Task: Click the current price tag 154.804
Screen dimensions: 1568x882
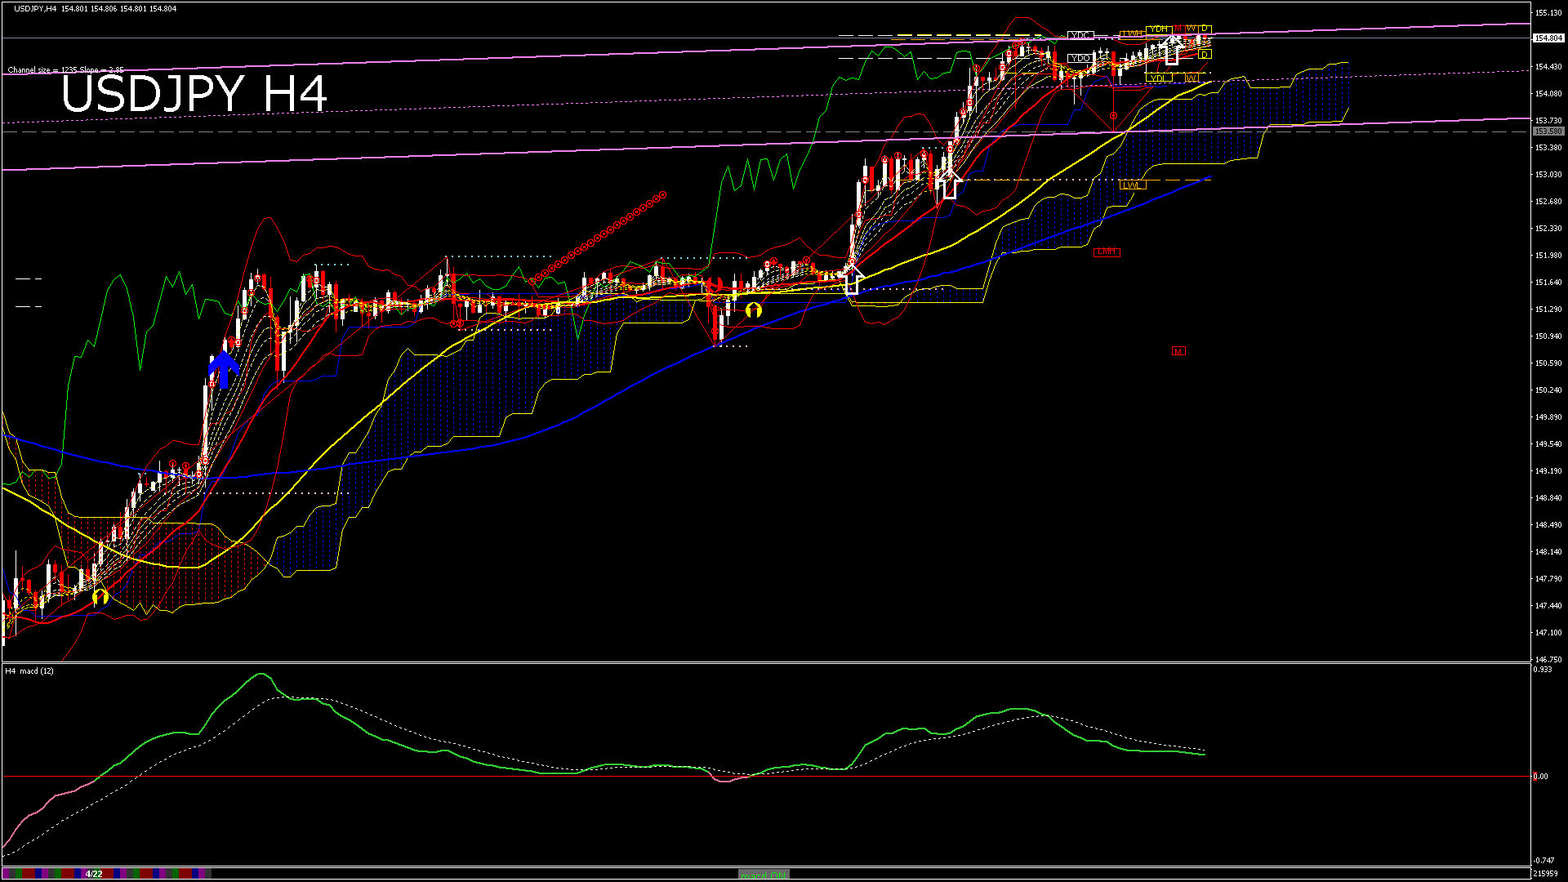Action: tap(1548, 38)
